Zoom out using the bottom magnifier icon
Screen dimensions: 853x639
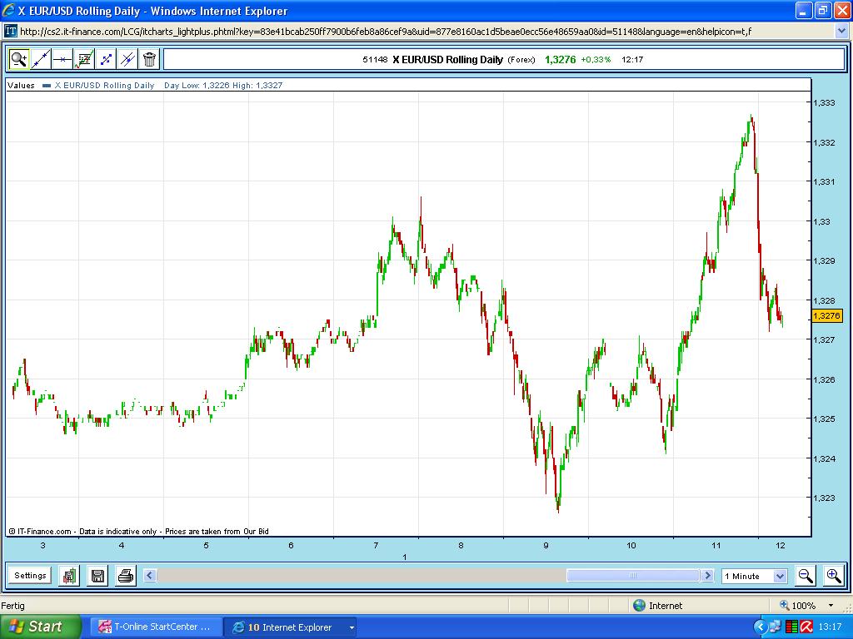click(x=805, y=575)
